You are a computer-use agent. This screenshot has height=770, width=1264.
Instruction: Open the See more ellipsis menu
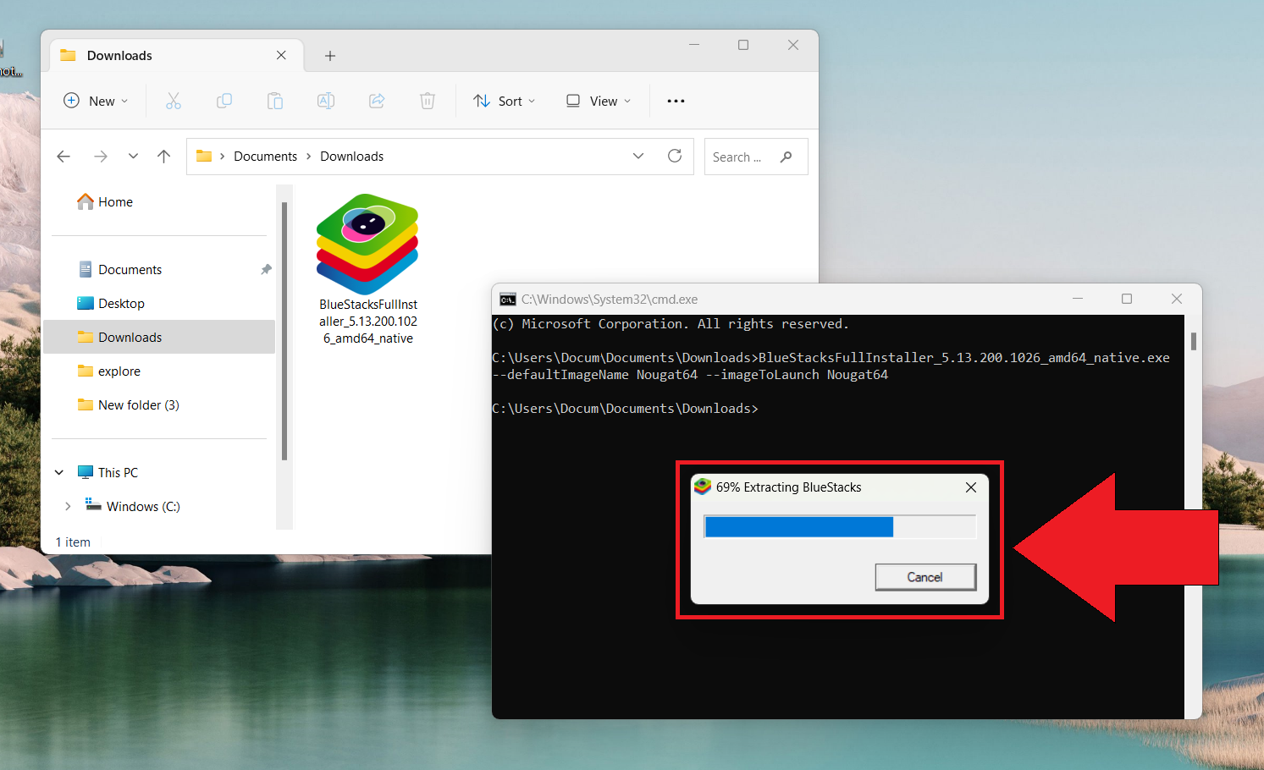(675, 101)
